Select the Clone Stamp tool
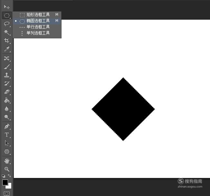210x196 pixels. [7, 75]
